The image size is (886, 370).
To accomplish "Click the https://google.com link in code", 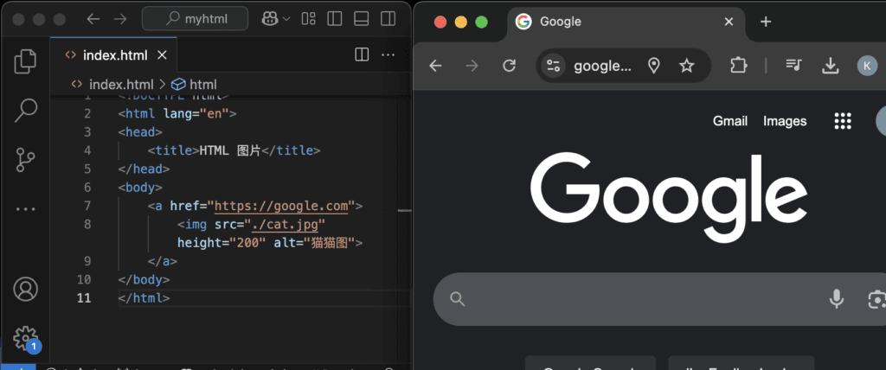I will 281,206.
